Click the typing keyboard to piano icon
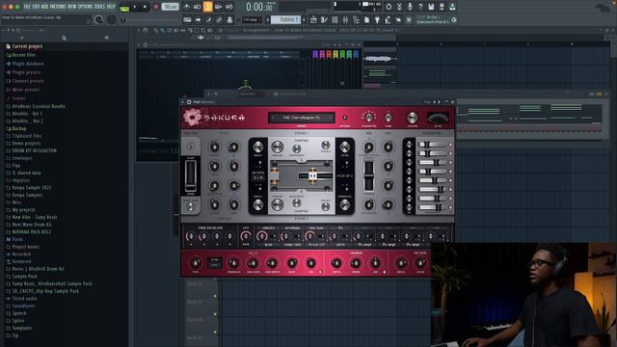The image size is (617, 347). click(187, 19)
